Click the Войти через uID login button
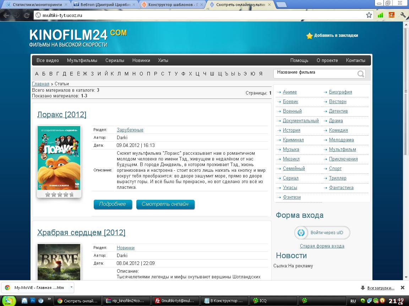The width and height of the screenshot is (409, 306). tap(322, 233)
